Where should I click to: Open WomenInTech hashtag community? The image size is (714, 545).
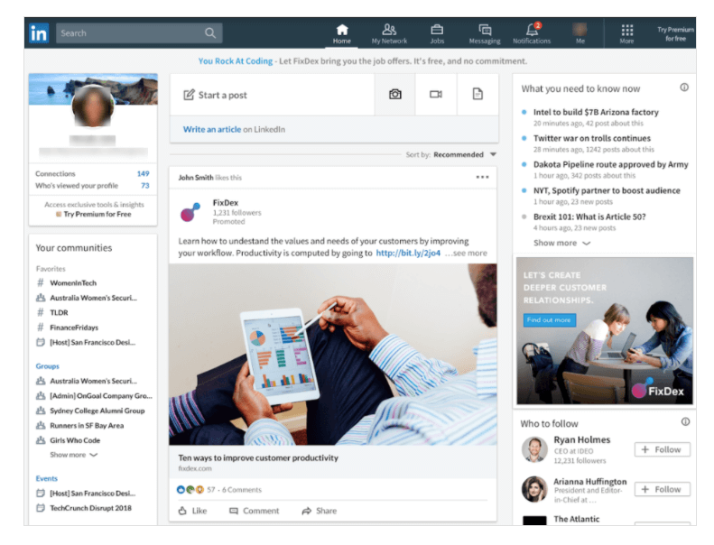coord(67,282)
